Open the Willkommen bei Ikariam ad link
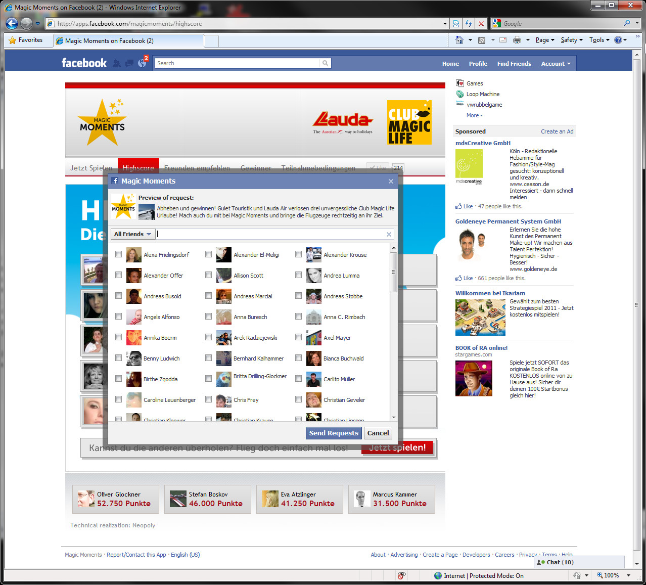 (490, 293)
